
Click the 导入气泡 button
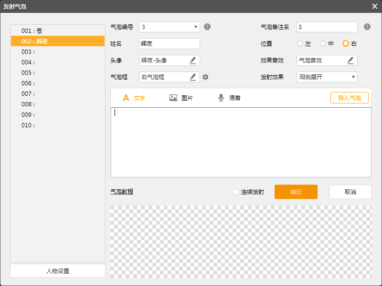(x=349, y=98)
